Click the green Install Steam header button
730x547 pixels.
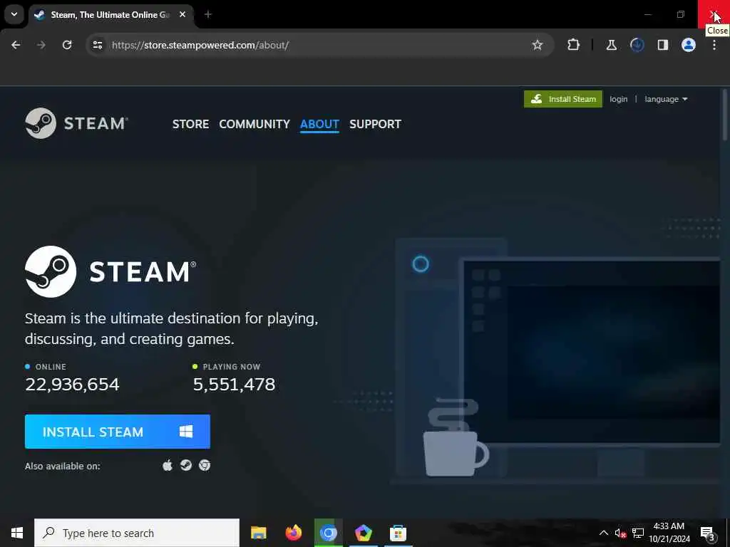pyautogui.click(x=563, y=99)
